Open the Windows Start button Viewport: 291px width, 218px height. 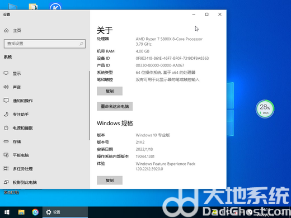[7, 212]
